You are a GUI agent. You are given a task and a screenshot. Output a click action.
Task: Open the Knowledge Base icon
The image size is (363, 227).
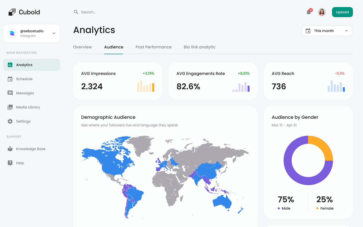pyautogui.click(x=10, y=149)
